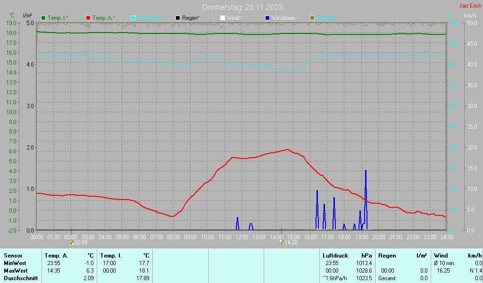Click the blue Windböen legend square
The height and width of the screenshot is (283, 483).
point(267,18)
